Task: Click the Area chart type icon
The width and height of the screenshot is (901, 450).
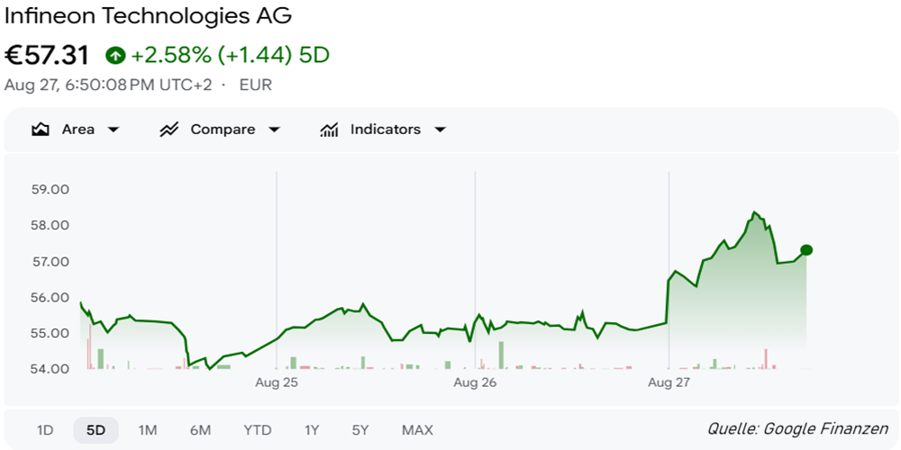Action: click(x=40, y=130)
